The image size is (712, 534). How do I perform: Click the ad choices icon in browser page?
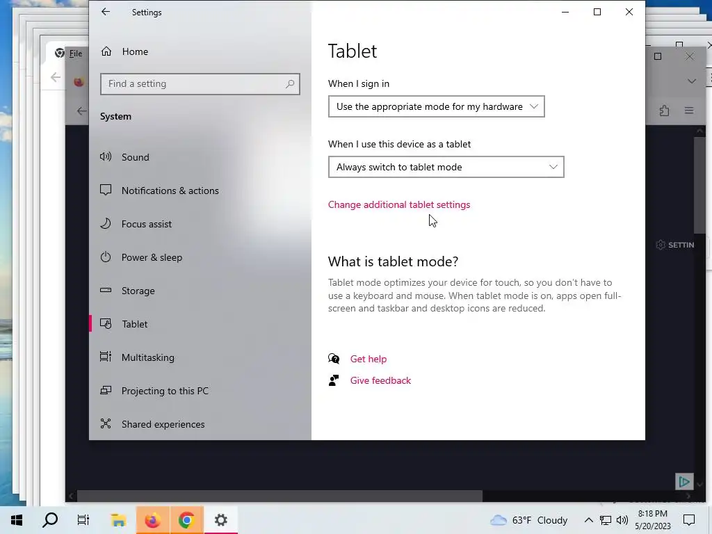(684, 481)
